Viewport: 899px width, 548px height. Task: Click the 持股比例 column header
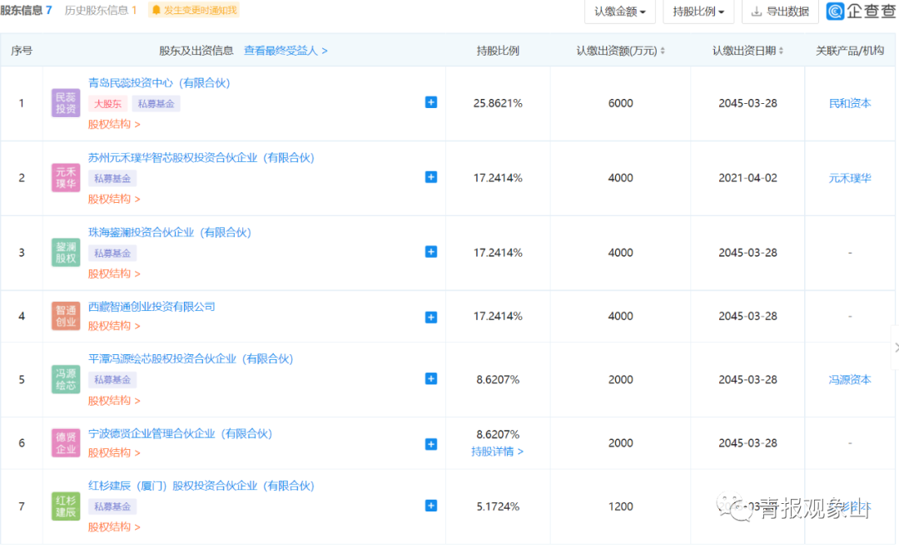(x=498, y=51)
